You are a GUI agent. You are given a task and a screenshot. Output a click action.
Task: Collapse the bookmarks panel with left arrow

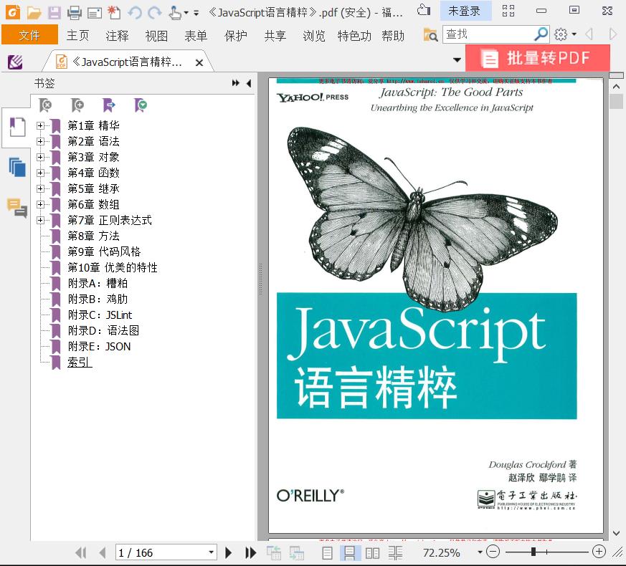(249, 83)
